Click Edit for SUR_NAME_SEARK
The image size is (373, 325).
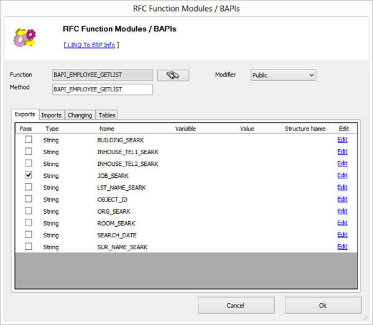click(342, 247)
